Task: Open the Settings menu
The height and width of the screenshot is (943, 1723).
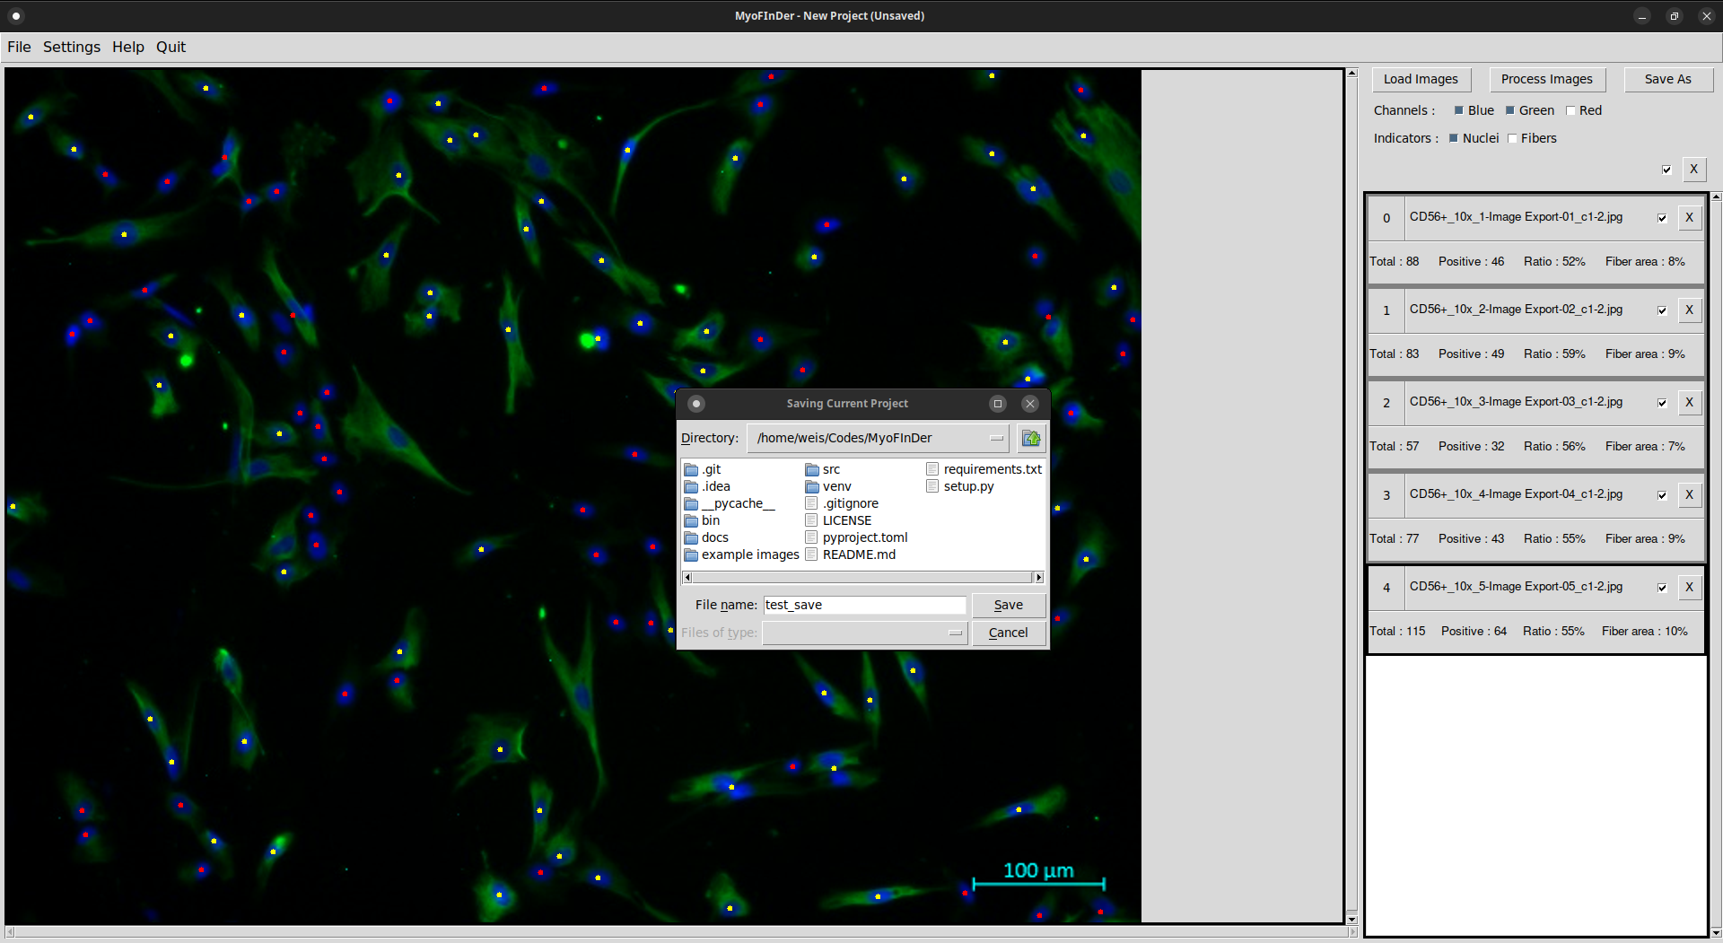Action: 72,47
